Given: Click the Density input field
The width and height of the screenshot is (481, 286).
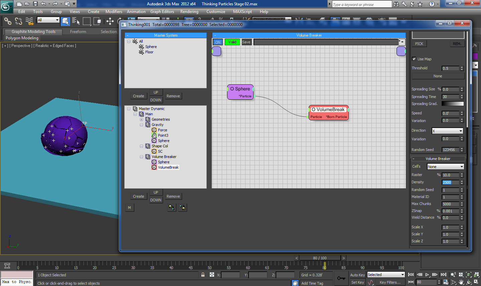Looking at the screenshot, I should coord(451,182).
